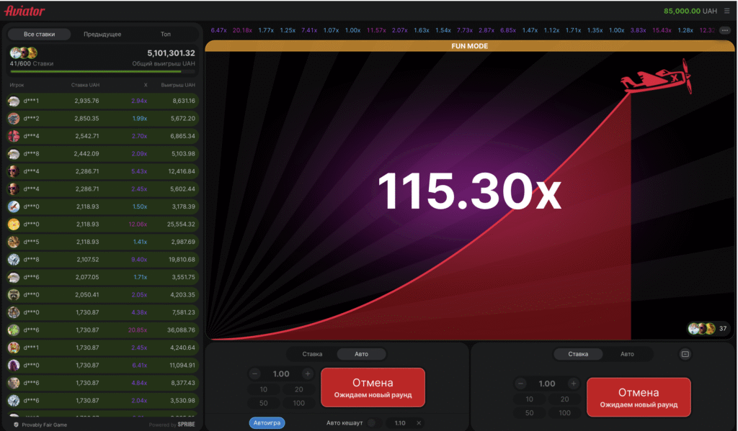Click the FUN MODE banner
This screenshot has width=738, height=431.
[469, 46]
